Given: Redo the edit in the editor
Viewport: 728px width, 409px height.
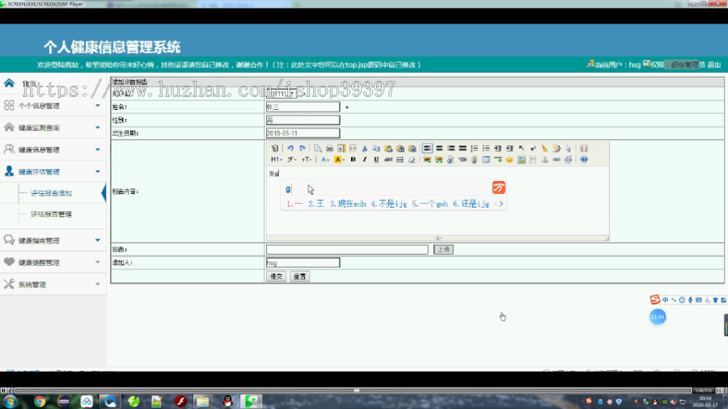Looking at the screenshot, I should pyautogui.click(x=303, y=149).
